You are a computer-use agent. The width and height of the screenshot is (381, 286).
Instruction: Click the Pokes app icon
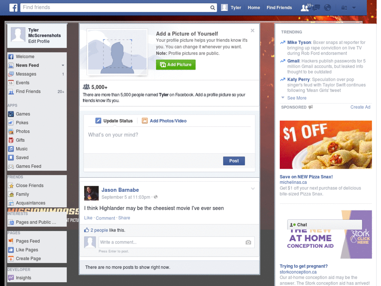(x=11, y=123)
